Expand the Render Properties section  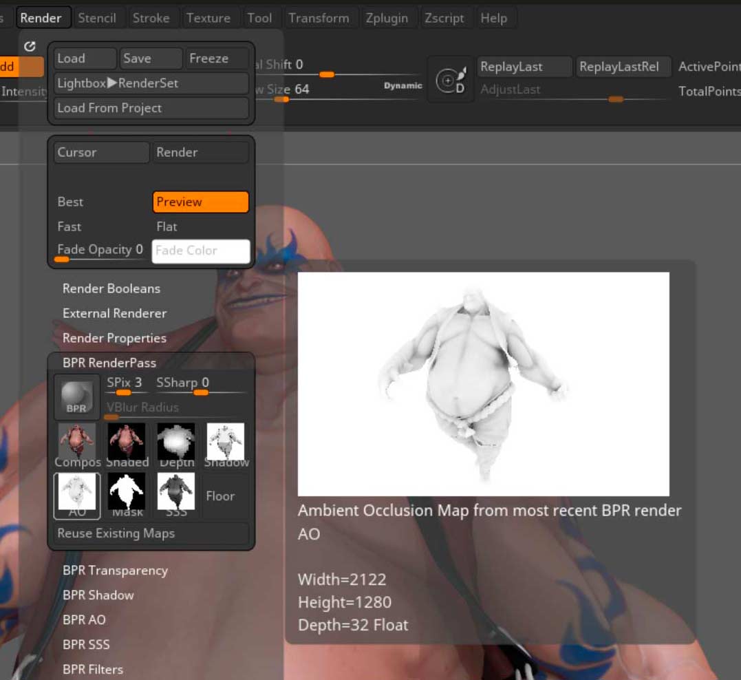[115, 338]
